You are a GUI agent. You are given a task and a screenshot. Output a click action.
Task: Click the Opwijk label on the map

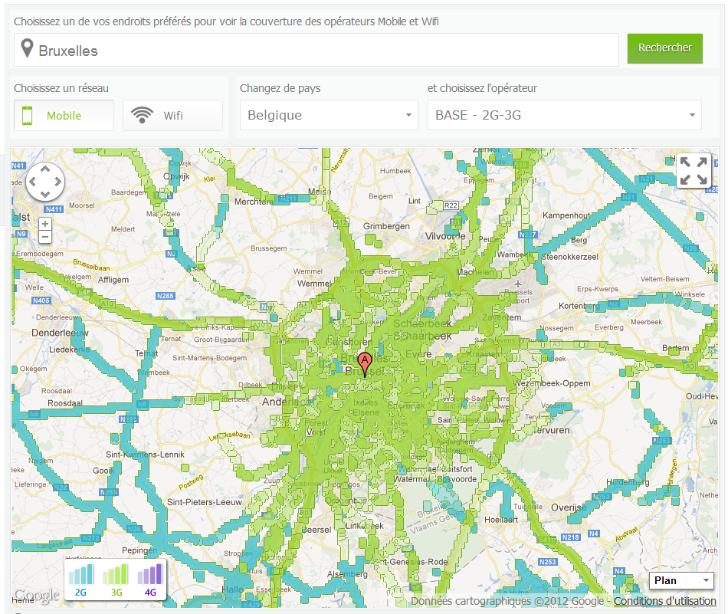point(176,176)
